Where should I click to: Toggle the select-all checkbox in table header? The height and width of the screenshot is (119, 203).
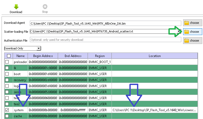click(x=9, y=56)
